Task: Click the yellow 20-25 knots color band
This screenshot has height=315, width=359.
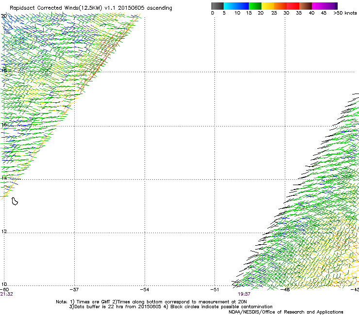Action: (267, 6)
